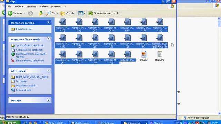Select brush file nightsky_M... (19)
The height and width of the screenshot is (124, 221).
tap(95, 41)
